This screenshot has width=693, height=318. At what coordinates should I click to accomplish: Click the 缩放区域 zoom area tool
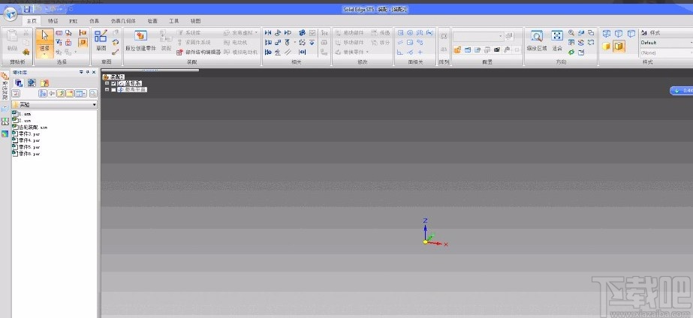click(x=537, y=40)
